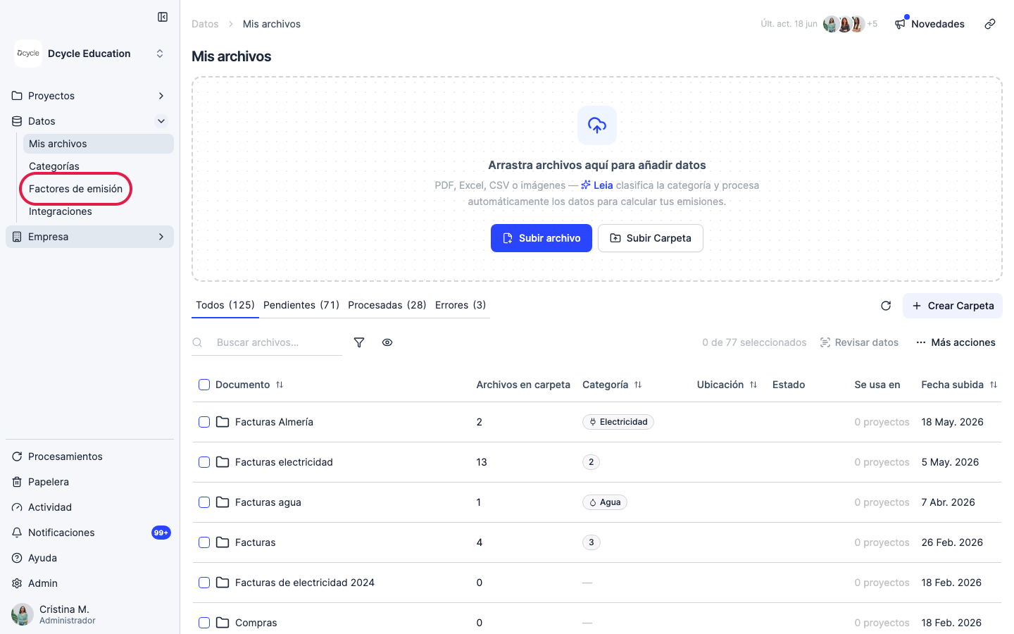Expand the 2 categories badge on Facturas electricidad
Screen dimensions: 1014x634
591,462
